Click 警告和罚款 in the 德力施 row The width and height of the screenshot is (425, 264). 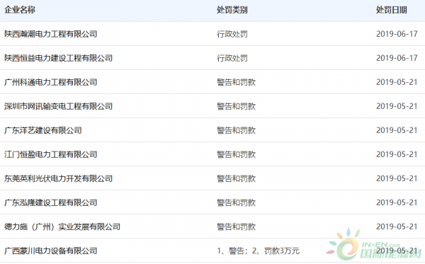(x=236, y=226)
